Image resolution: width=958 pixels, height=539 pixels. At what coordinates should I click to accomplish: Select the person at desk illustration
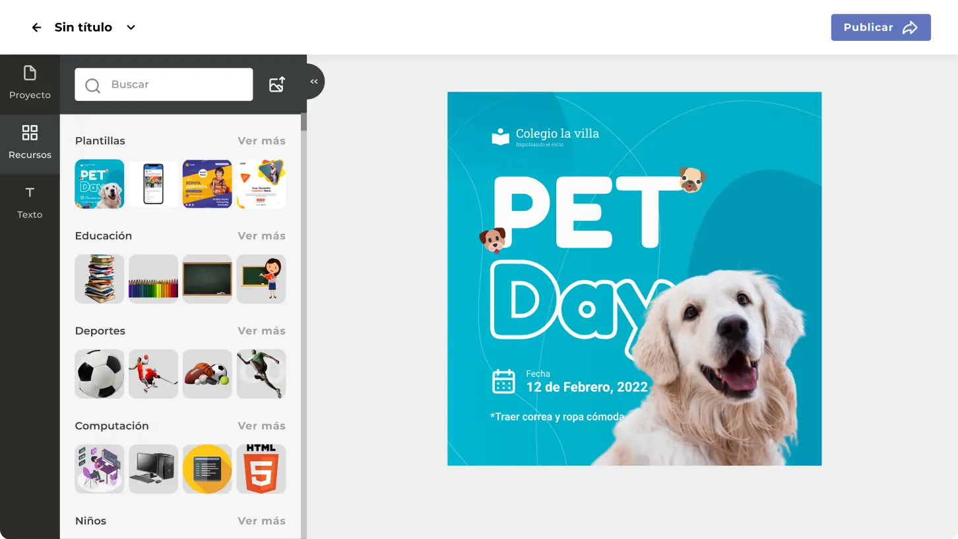click(100, 468)
